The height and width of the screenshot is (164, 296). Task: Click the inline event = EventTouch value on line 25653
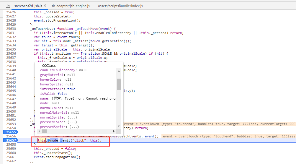(210, 124)
